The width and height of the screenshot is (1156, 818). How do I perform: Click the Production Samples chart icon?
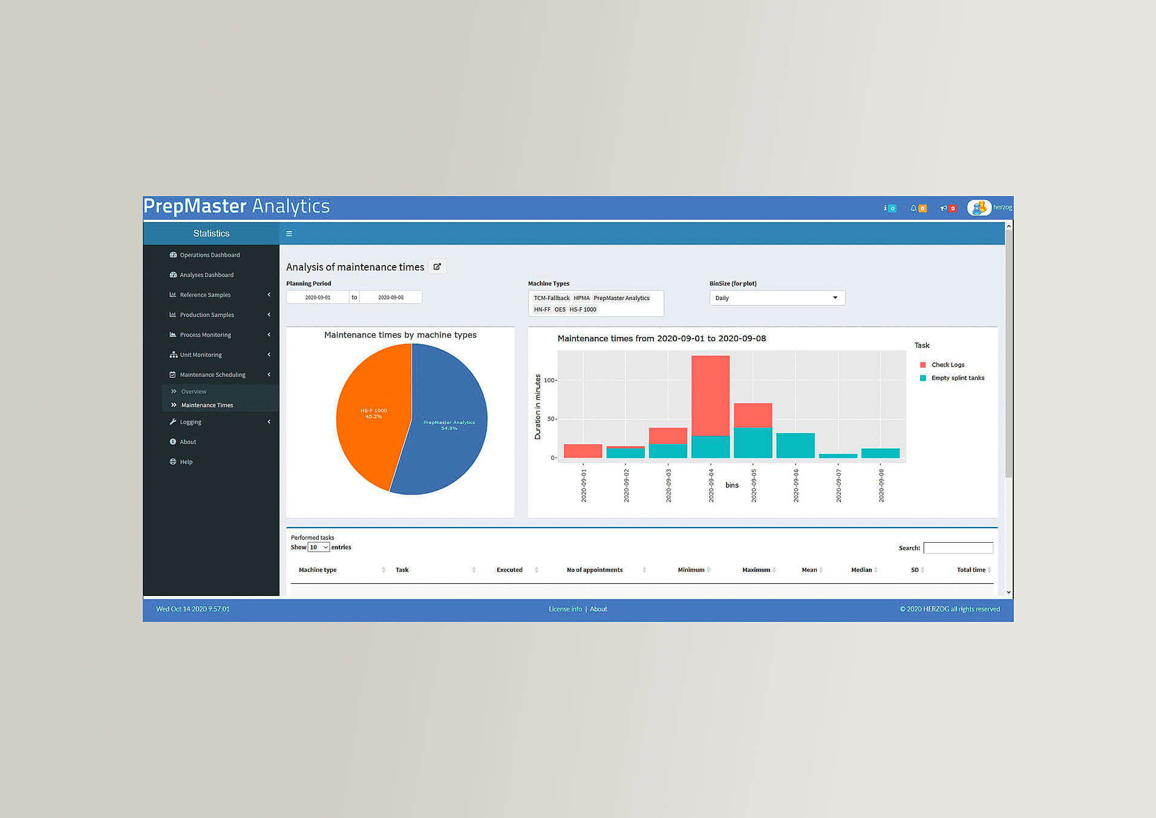(173, 315)
